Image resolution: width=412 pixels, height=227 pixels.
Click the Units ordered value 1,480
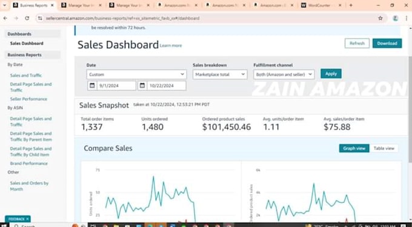tap(153, 127)
